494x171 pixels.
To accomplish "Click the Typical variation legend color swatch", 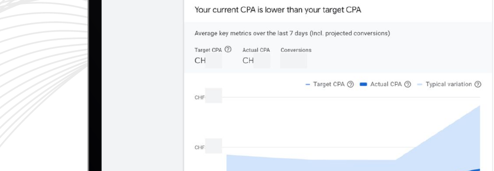I will click(419, 84).
